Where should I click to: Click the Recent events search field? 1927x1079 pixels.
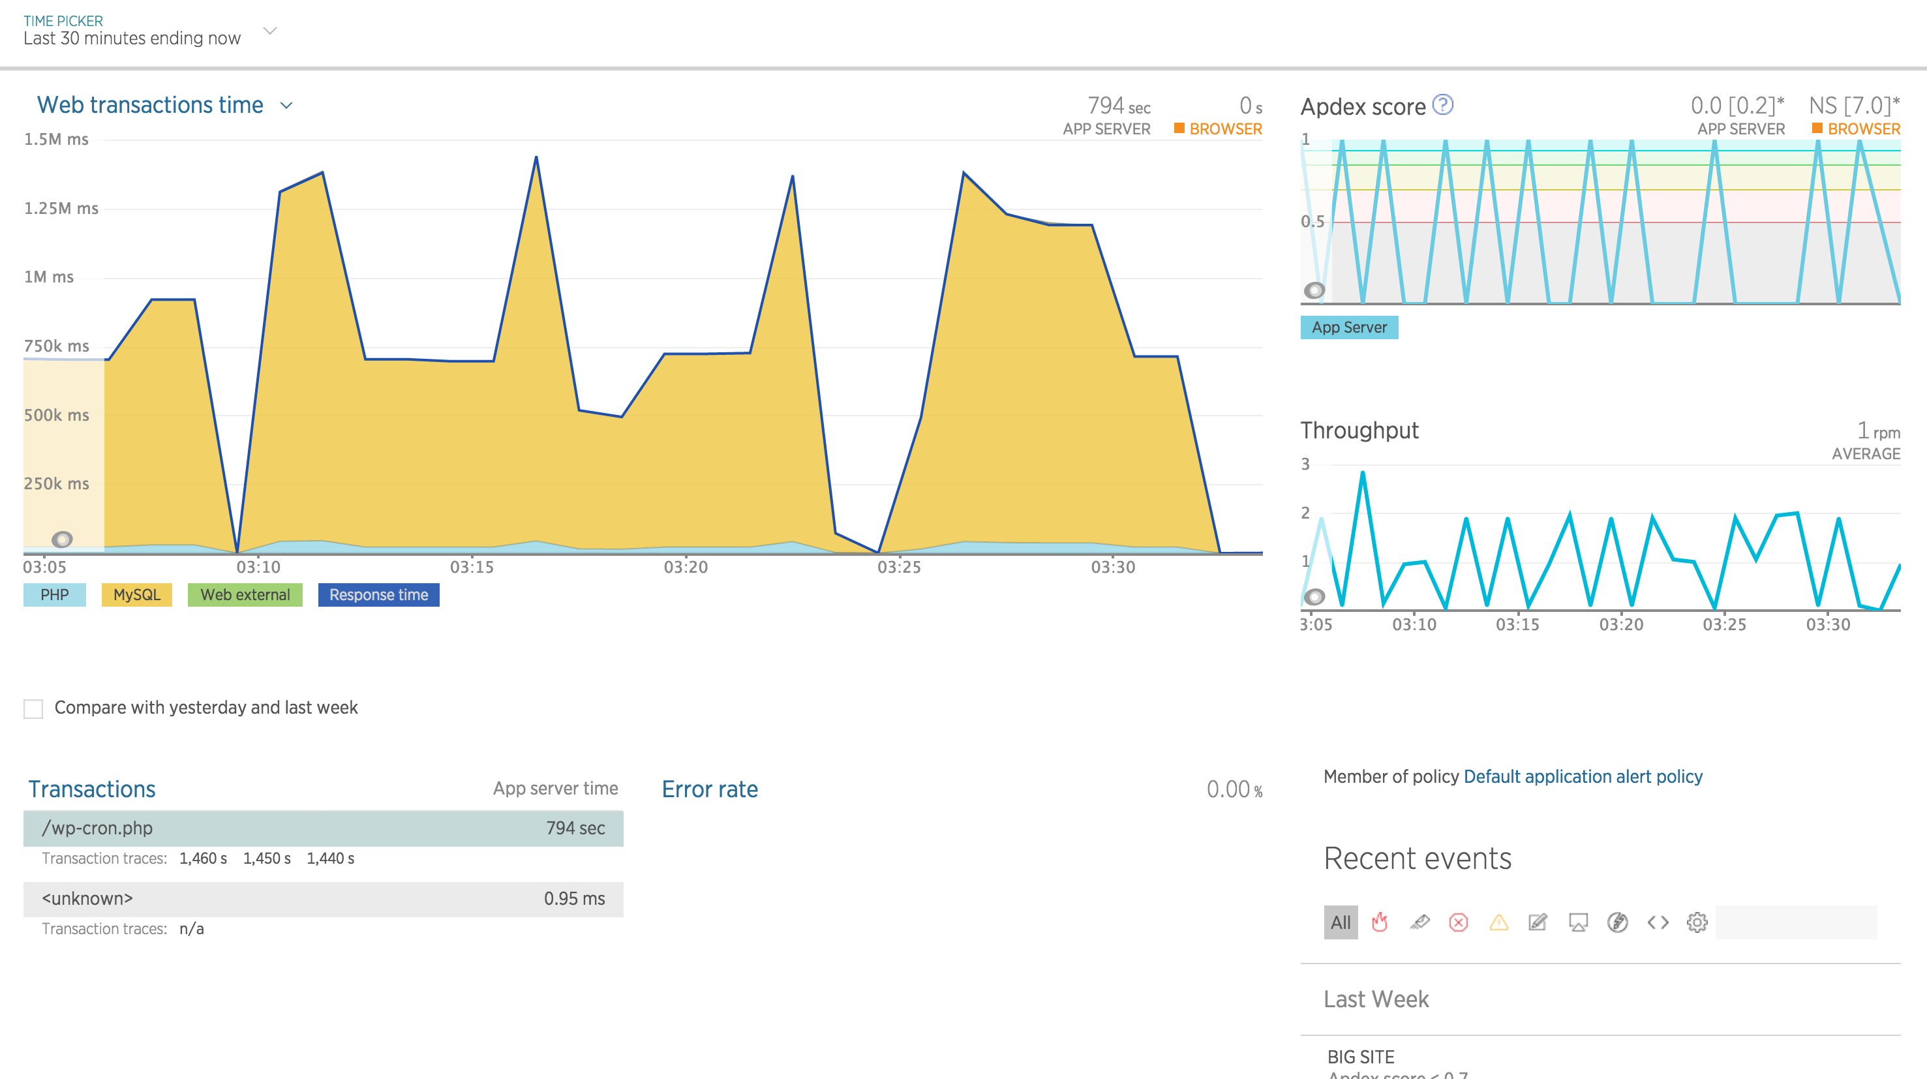coord(1795,922)
